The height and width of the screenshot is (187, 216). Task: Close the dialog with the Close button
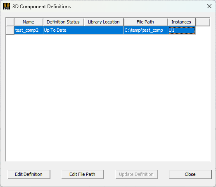point(190,174)
